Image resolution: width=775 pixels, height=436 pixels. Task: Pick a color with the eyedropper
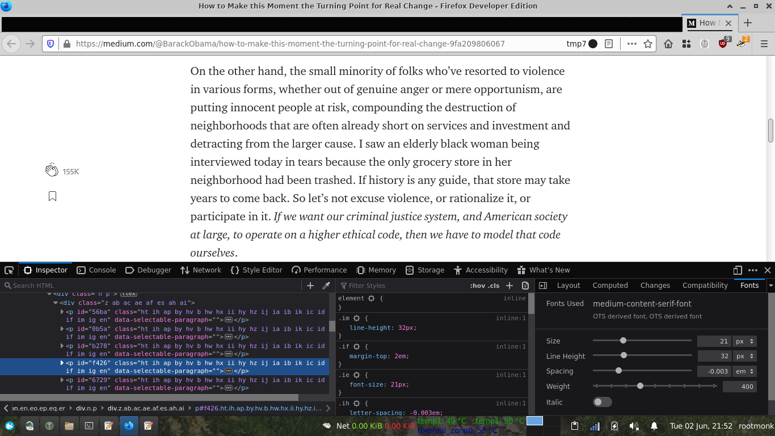(x=326, y=286)
